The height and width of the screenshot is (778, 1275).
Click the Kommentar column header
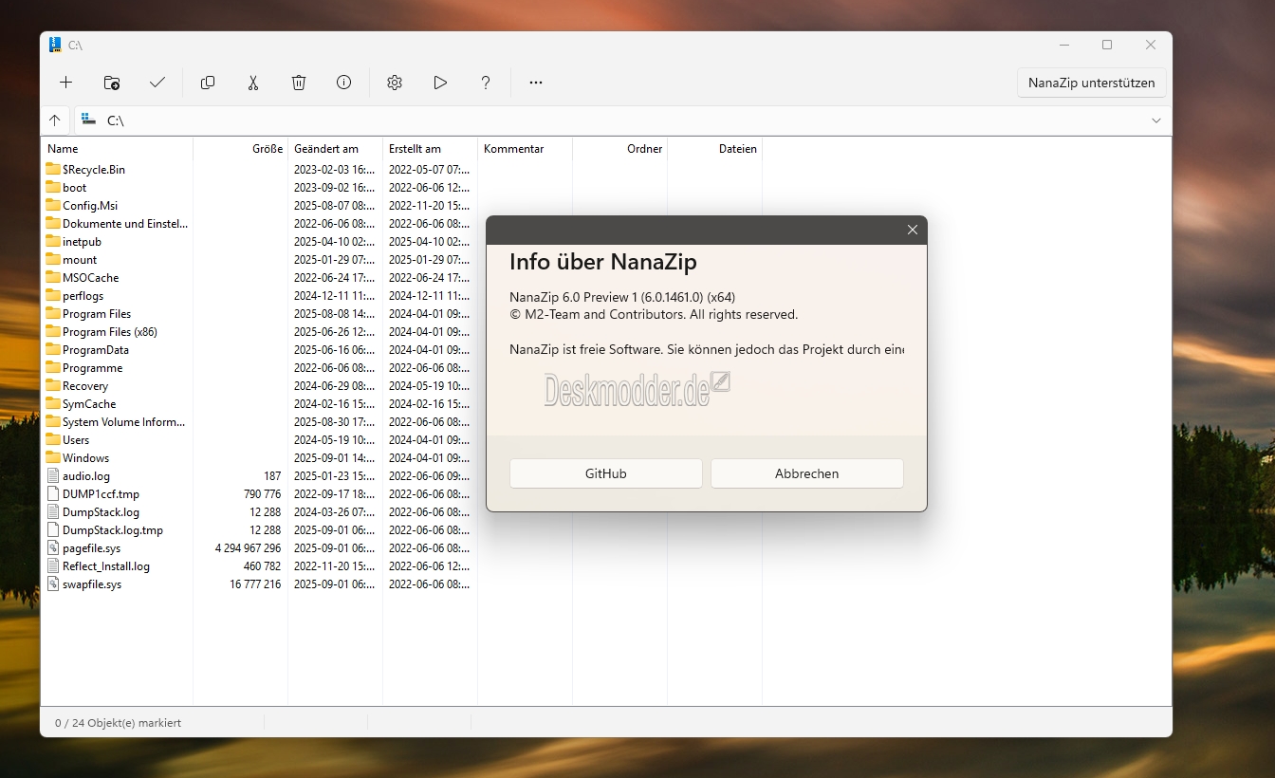click(x=526, y=149)
